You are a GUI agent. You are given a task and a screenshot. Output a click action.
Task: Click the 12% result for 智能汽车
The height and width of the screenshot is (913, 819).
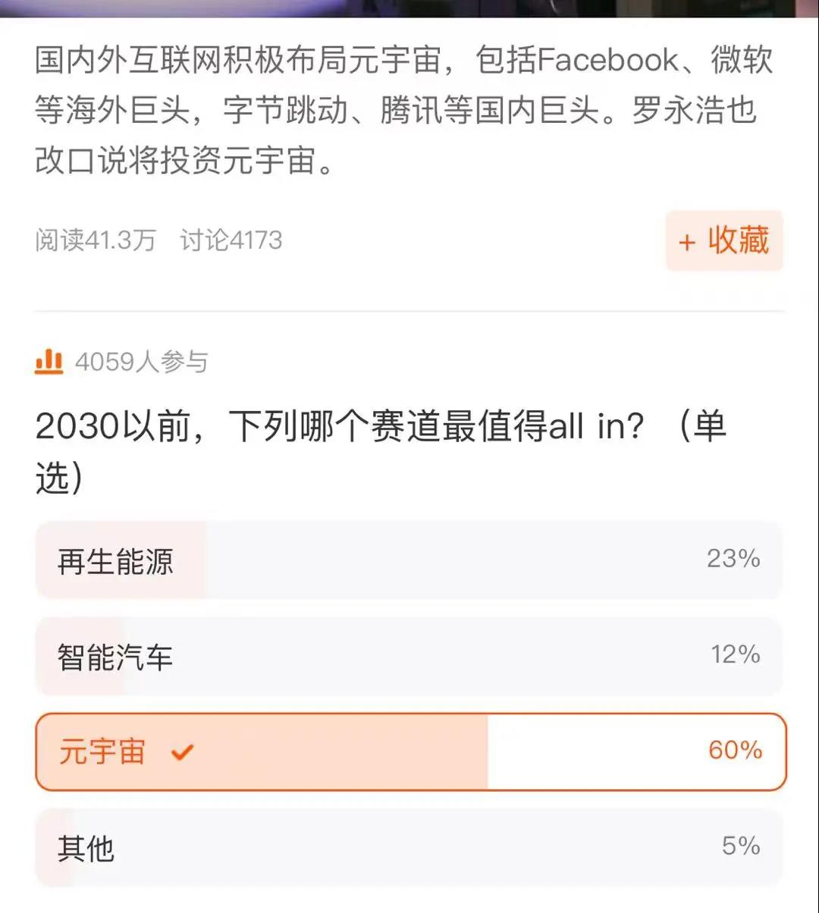pyautogui.click(x=735, y=654)
